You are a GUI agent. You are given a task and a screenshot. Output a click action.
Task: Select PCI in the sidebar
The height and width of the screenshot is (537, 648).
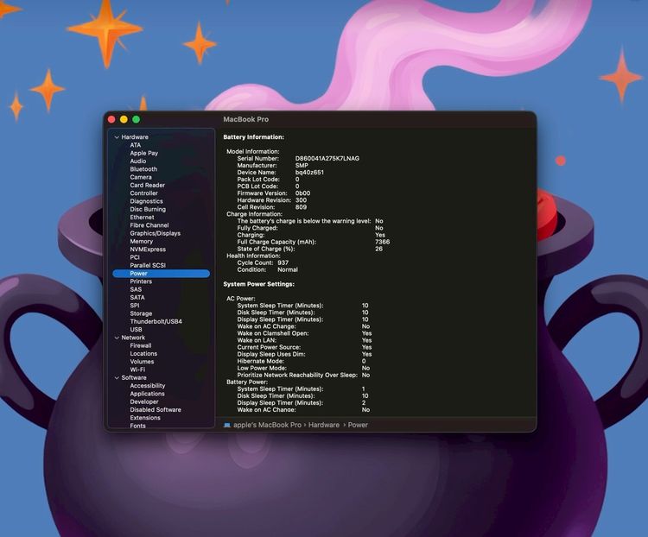pos(135,257)
